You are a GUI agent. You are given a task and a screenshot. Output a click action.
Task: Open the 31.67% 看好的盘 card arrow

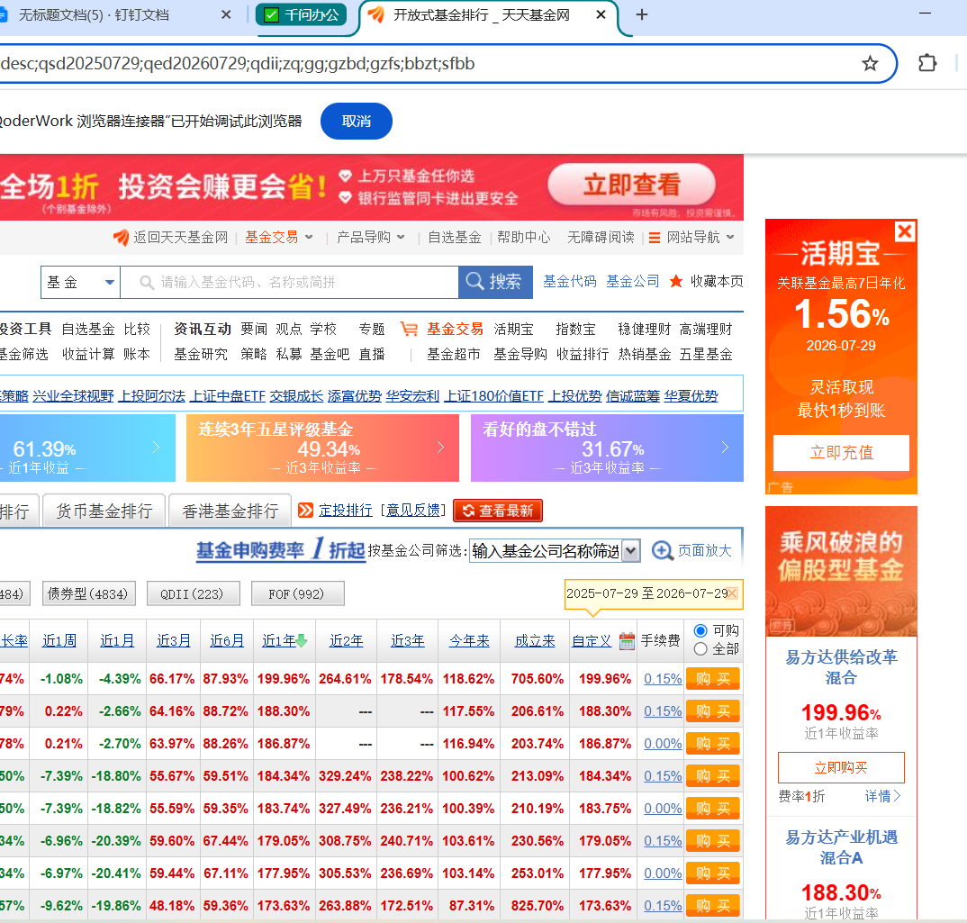coord(725,448)
